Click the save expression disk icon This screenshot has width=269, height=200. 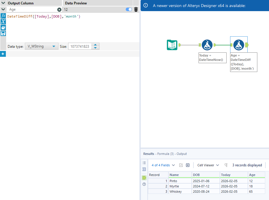[x=3, y=33]
